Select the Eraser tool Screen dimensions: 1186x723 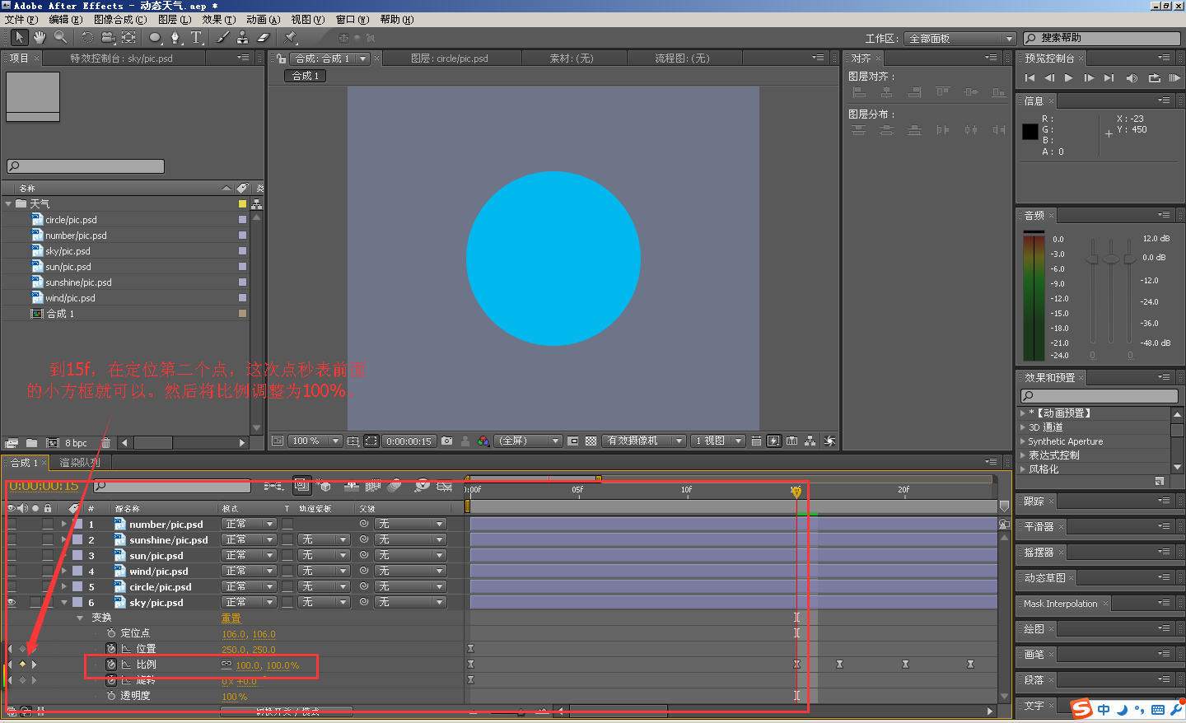coord(264,37)
